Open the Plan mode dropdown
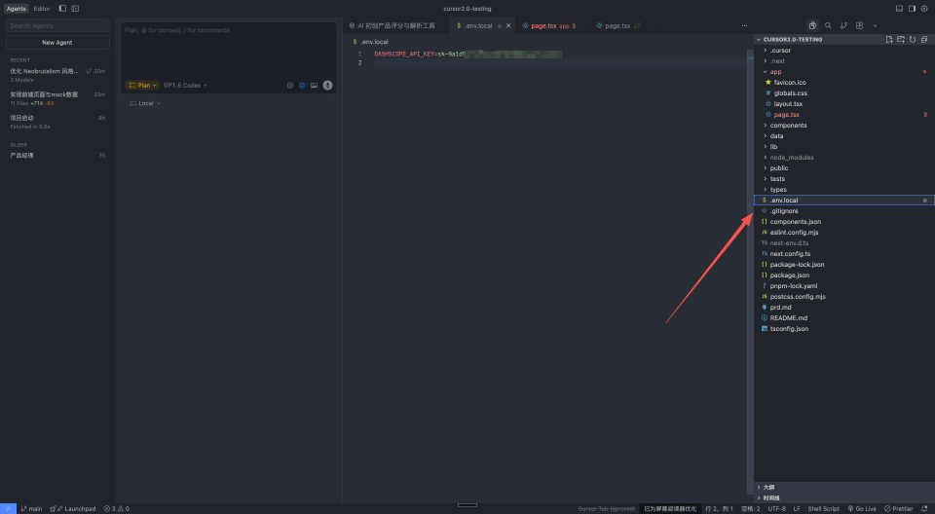Screen dimensions: 935x514 [142, 86]
